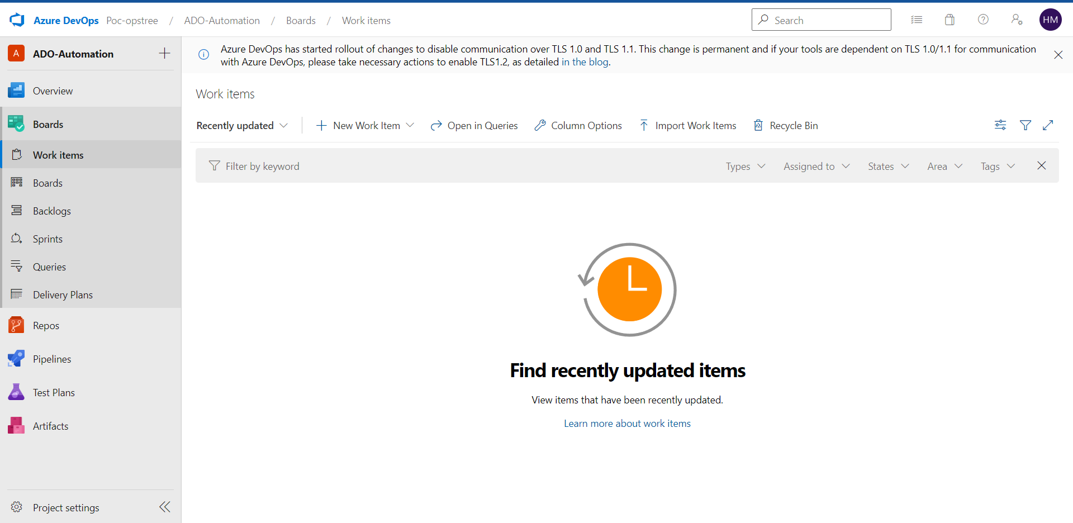Toggle the filter funnel icon in toolbar
The image size is (1073, 523).
pyautogui.click(x=1025, y=125)
